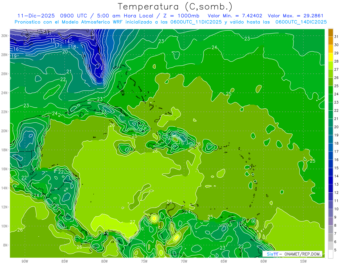
Task: Click the "27" contour label on the map
Action: click(x=132, y=222)
